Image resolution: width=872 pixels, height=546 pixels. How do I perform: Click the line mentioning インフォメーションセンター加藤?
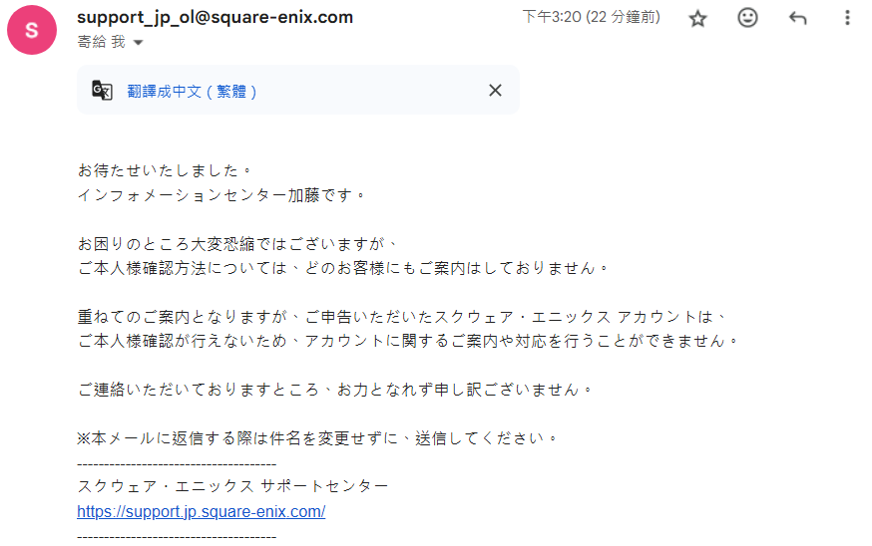pyautogui.click(x=221, y=195)
